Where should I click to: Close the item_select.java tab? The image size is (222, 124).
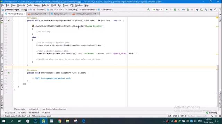click(x=69, y=14)
